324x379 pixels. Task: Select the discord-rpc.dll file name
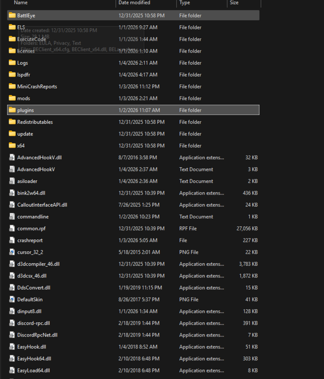coord(33,323)
